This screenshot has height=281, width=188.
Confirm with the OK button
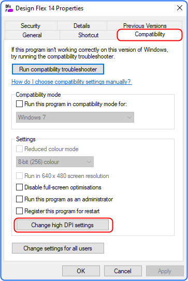pos(81,271)
